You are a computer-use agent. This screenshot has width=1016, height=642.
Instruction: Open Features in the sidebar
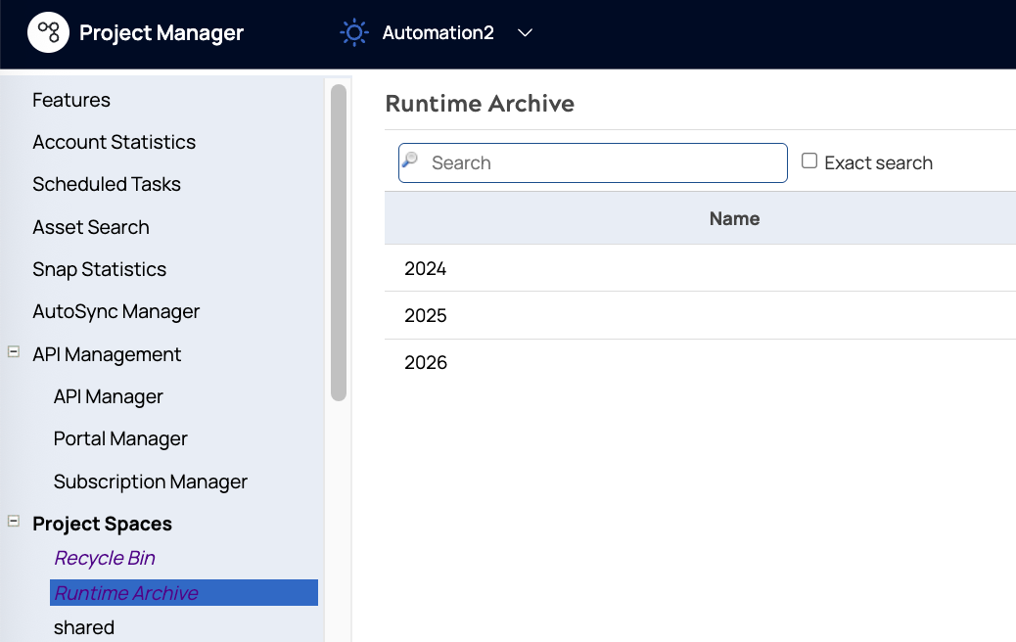tap(71, 100)
